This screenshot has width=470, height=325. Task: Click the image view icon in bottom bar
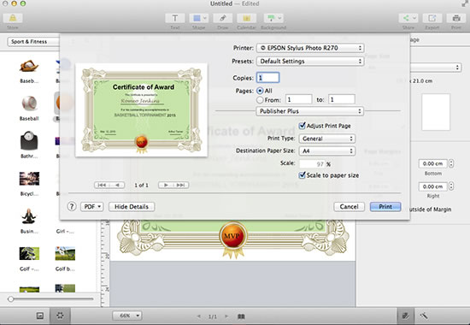pos(40,316)
